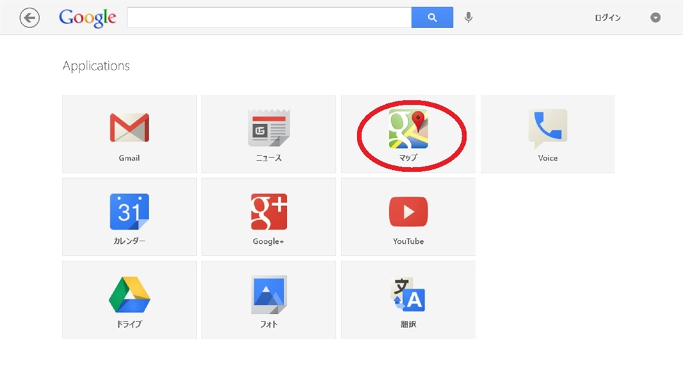Open the Voice phone icon
683x384 pixels.
point(548,128)
